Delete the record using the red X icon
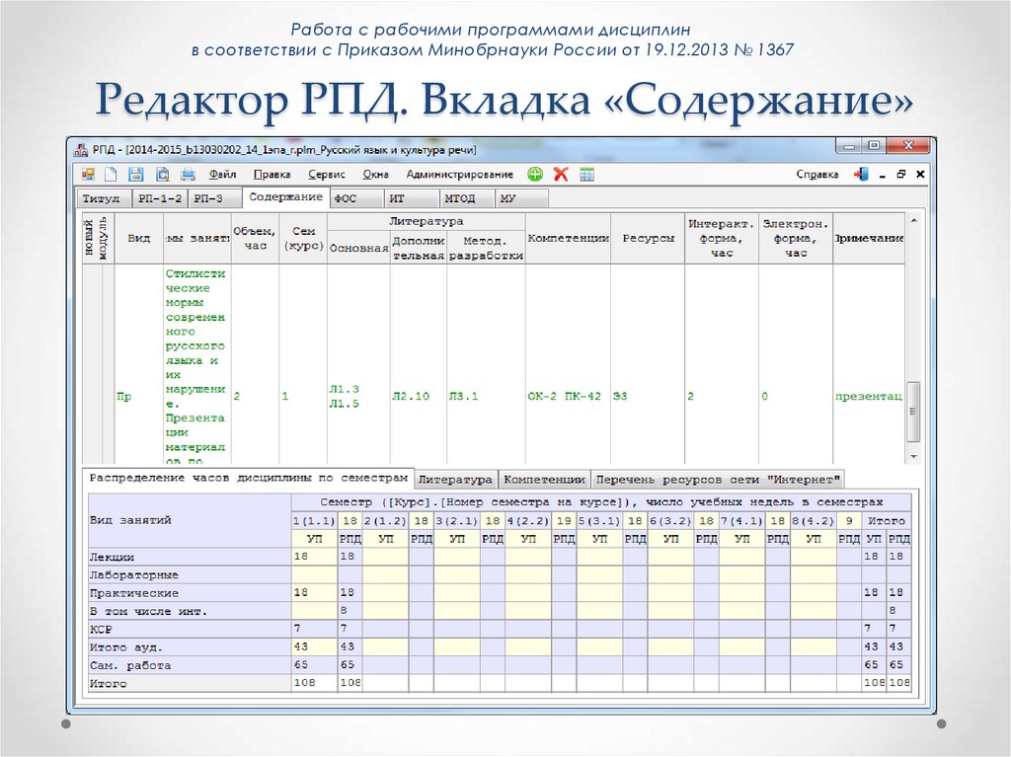The height and width of the screenshot is (757, 1011). [x=559, y=173]
